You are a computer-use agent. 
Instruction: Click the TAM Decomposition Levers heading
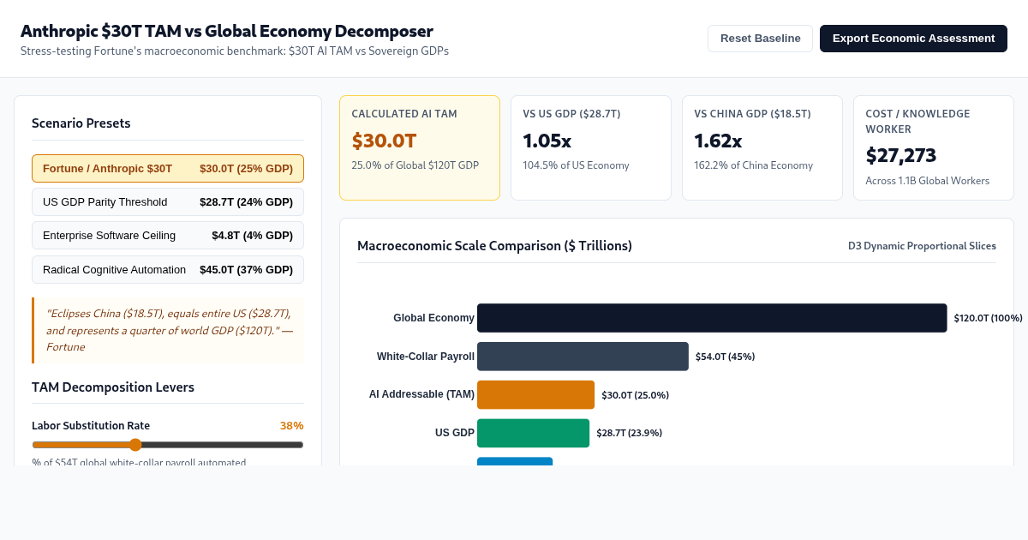(x=113, y=387)
